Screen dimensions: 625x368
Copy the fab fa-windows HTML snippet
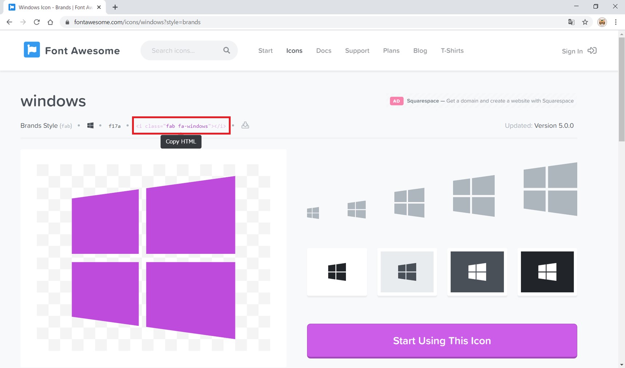[181, 126]
